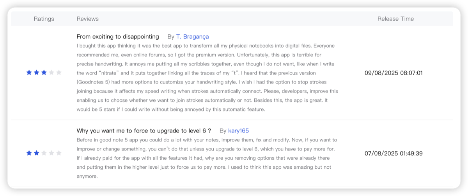Click the Release Time column header

click(x=395, y=19)
